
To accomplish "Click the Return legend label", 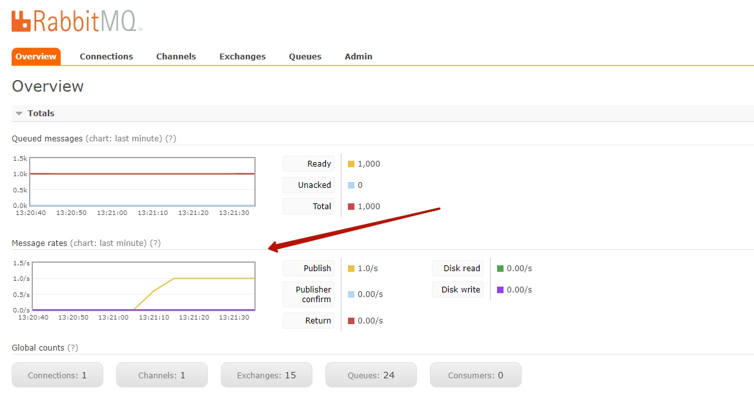I will click(309, 321).
